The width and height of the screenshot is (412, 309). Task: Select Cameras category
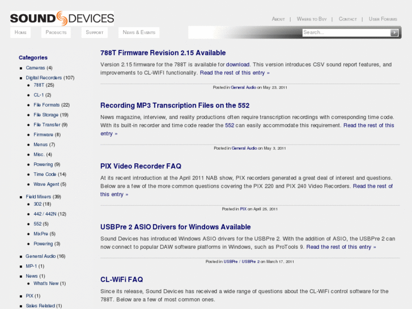point(35,68)
